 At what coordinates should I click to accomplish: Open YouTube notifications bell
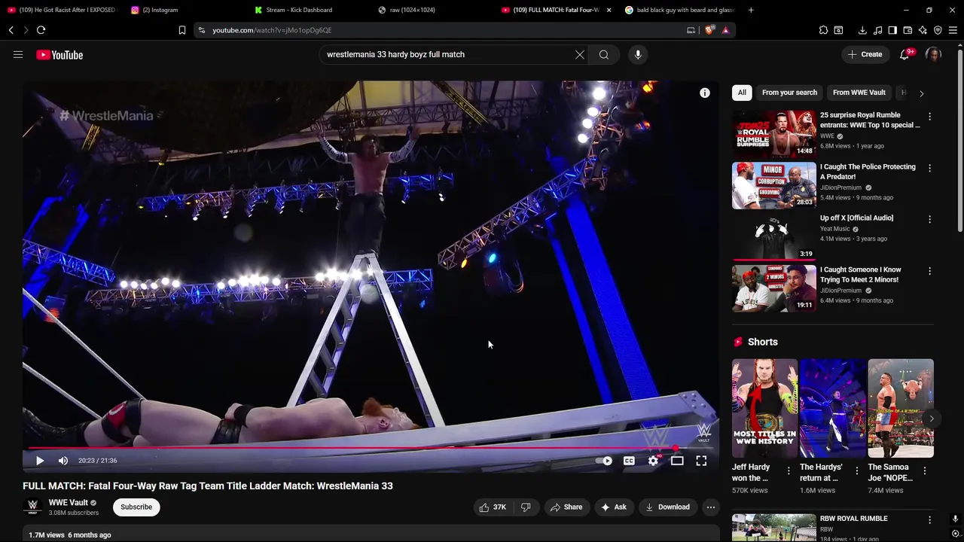pyautogui.click(x=905, y=54)
